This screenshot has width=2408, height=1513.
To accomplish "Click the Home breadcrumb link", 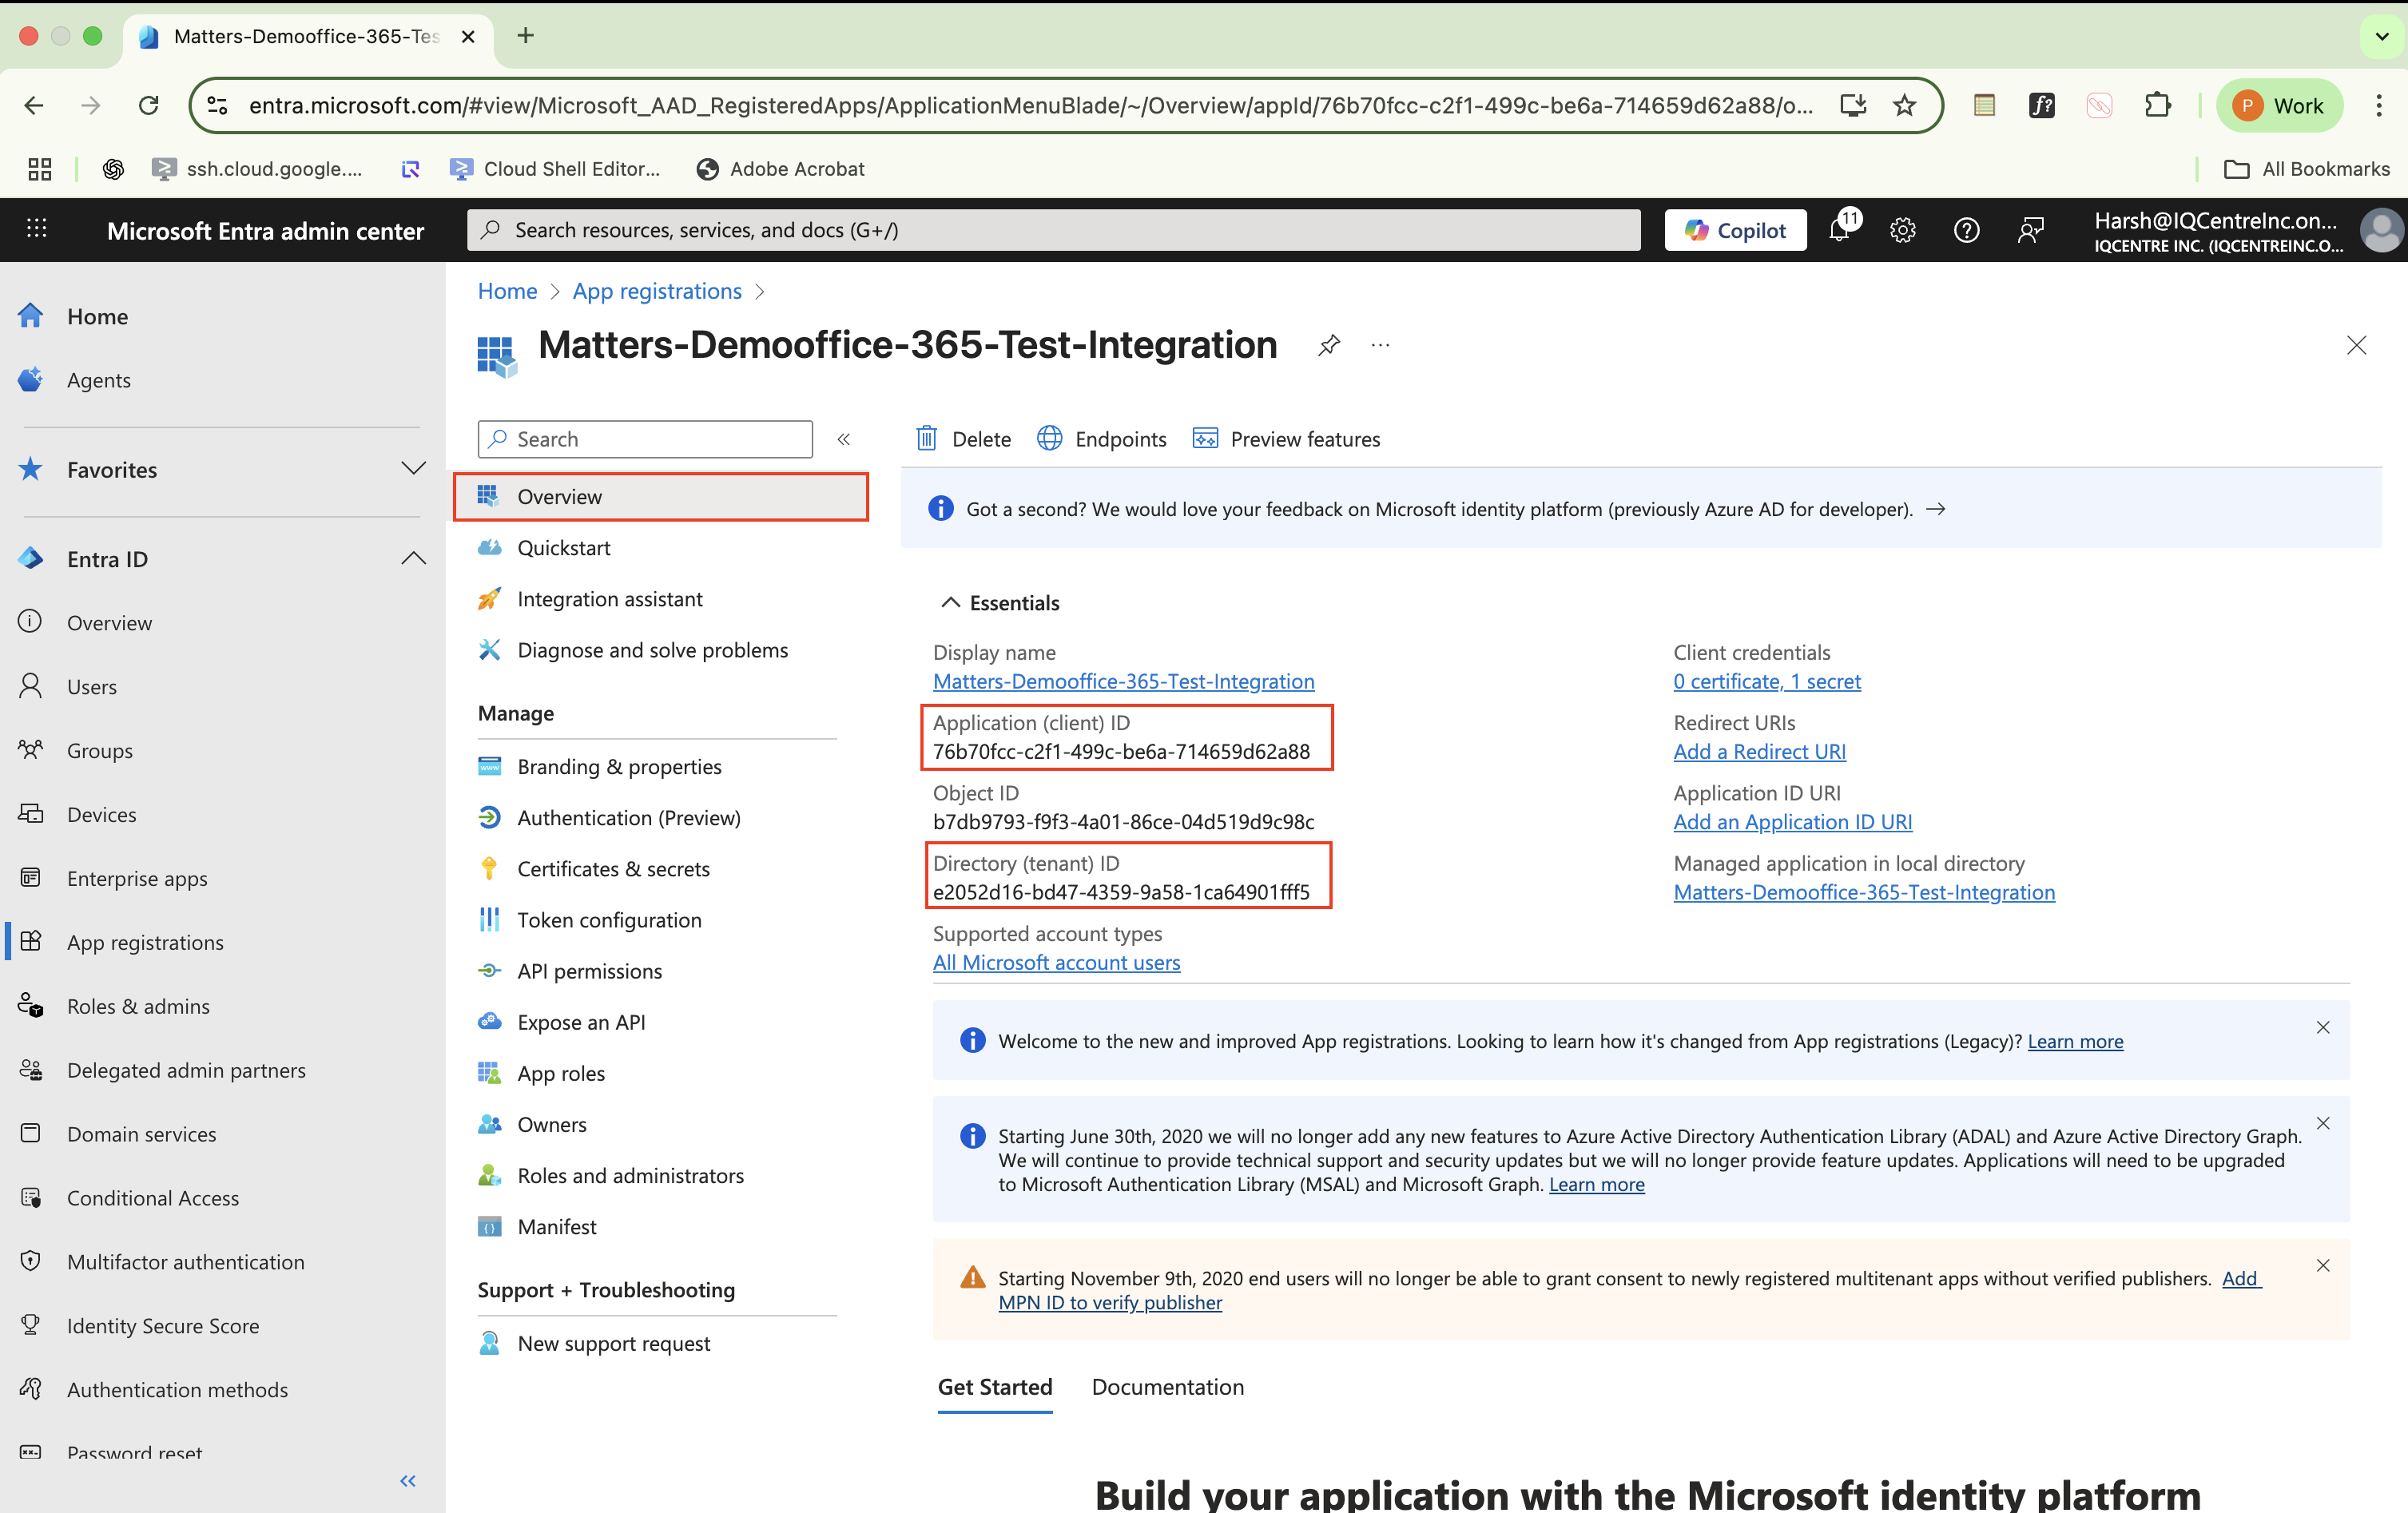I will [x=507, y=291].
